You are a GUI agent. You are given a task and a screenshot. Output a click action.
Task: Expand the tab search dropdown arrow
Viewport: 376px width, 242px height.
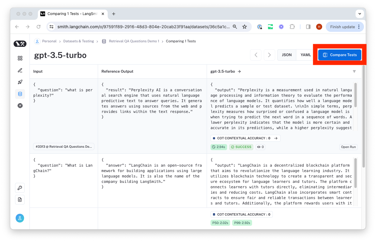point(359,14)
